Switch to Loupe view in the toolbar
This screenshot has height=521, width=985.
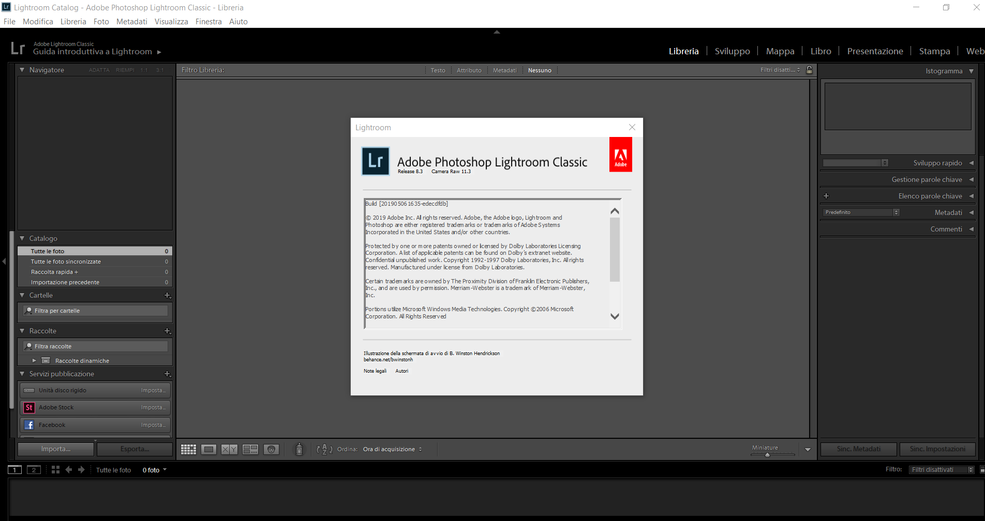pyautogui.click(x=209, y=449)
